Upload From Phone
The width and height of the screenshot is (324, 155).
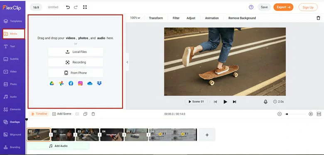pos(76,73)
